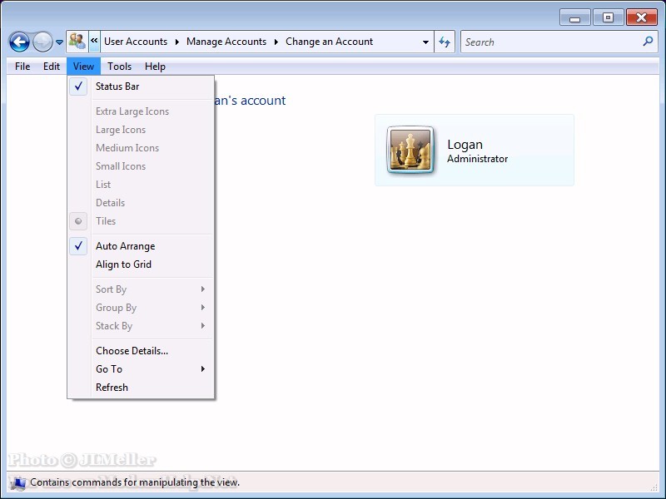Click the User Accounts icon in address bar
The height and width of the screenshot is (499, 666).
pyautogui.click(x=77, y=42)
